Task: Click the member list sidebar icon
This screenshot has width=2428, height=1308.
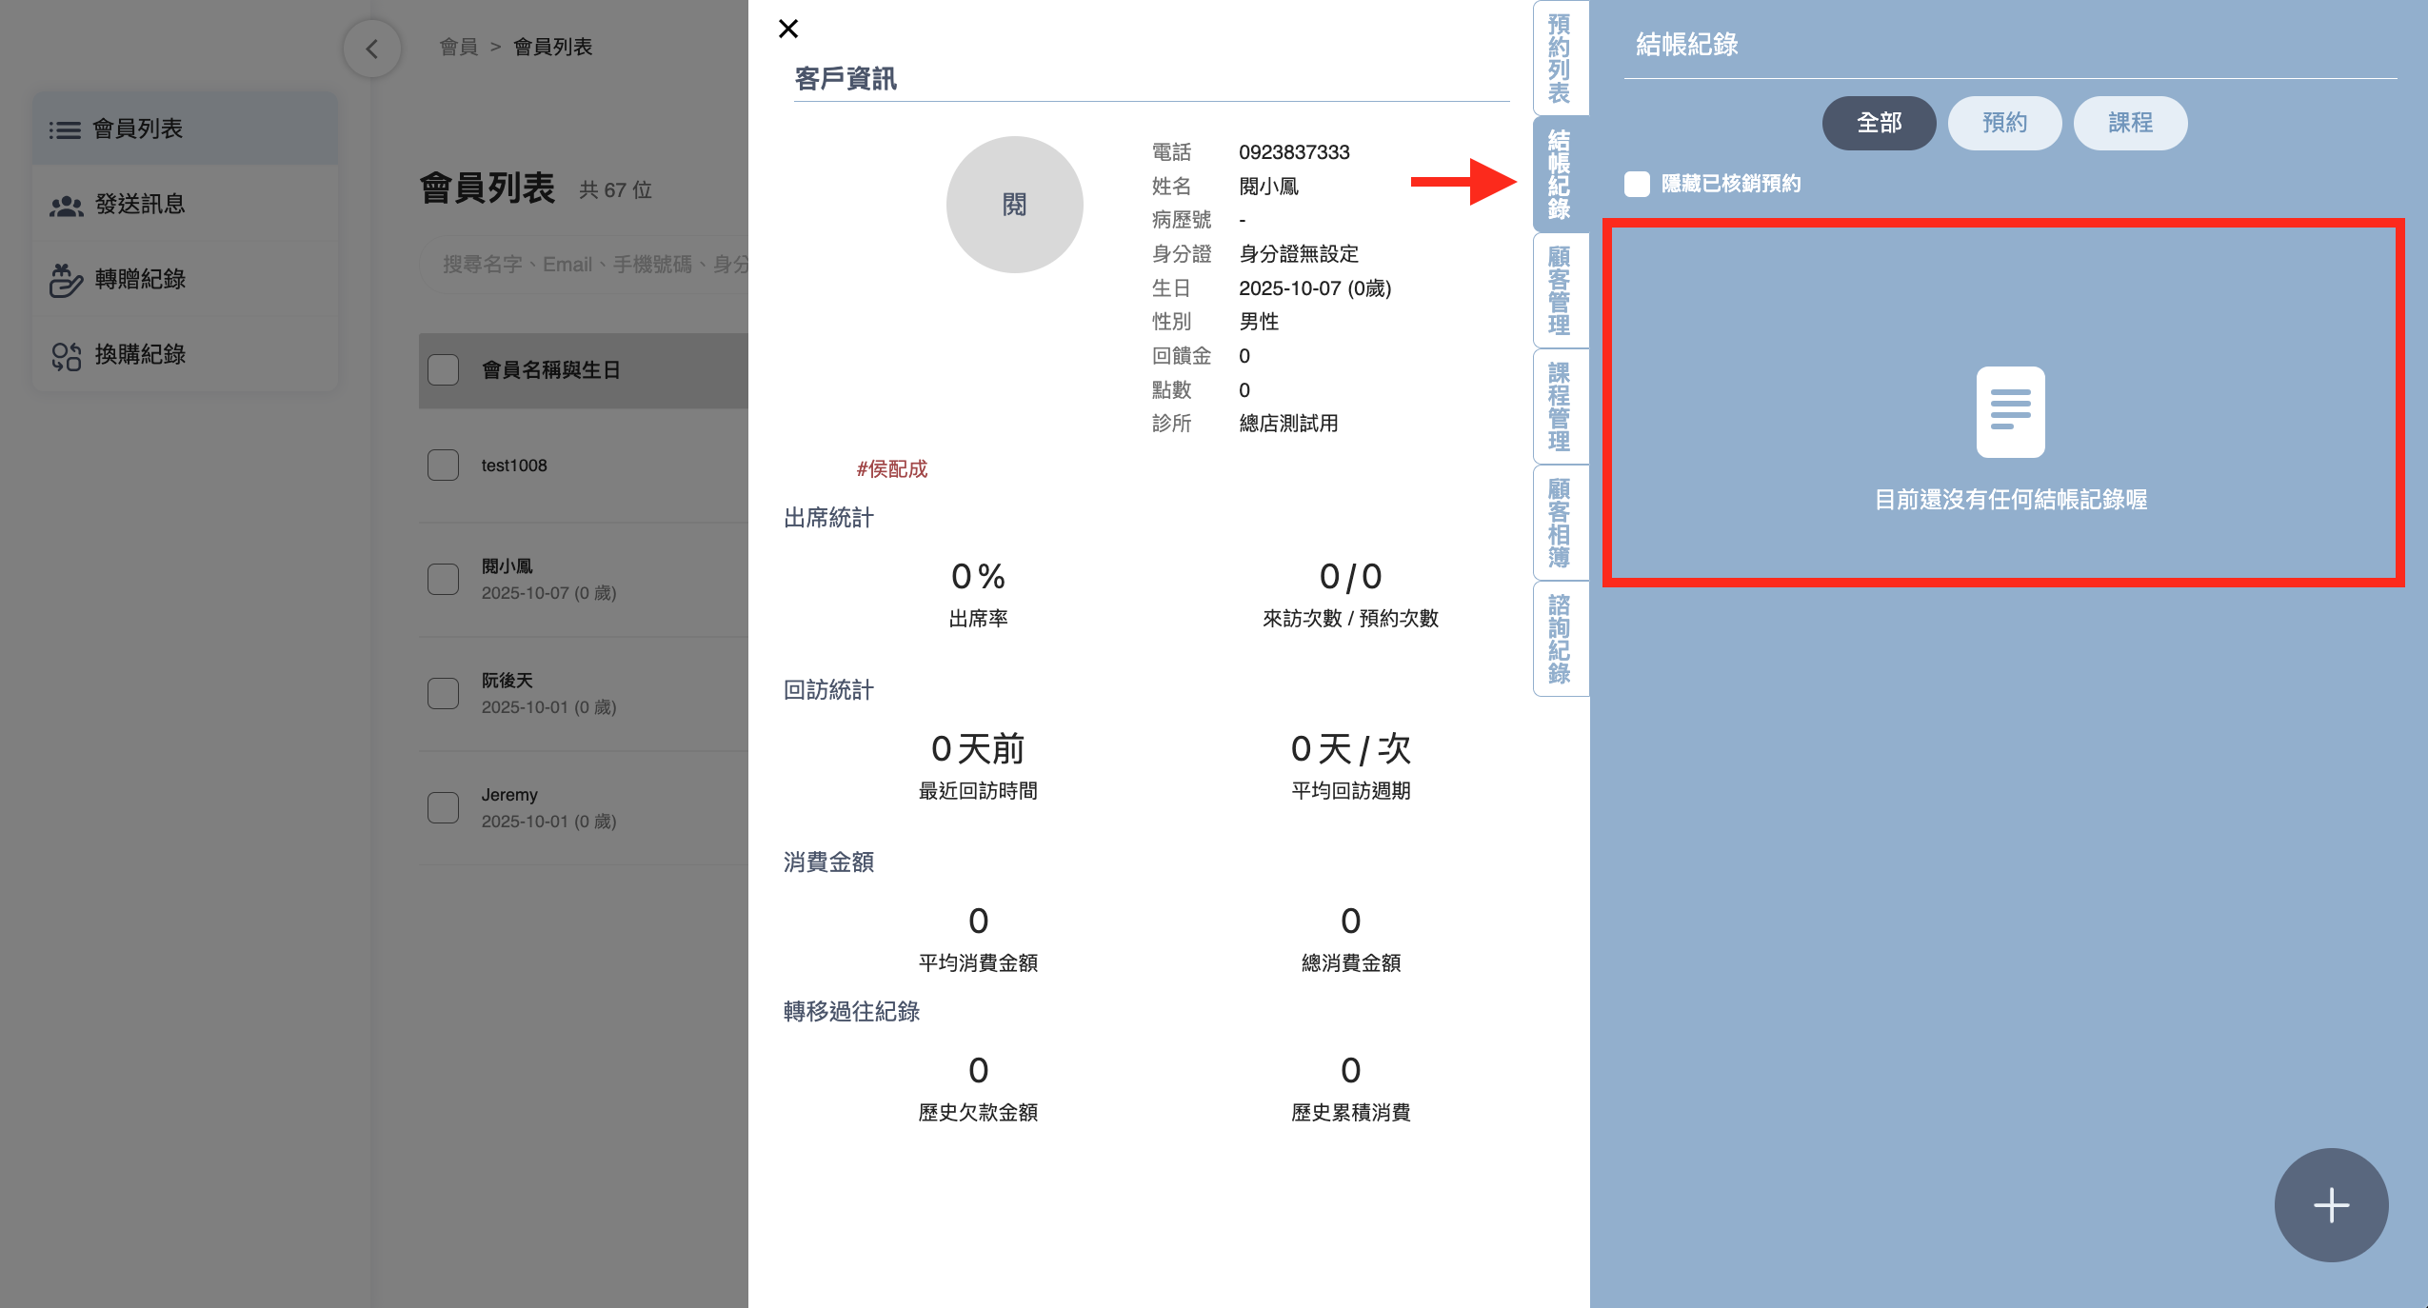Action: point(65,129)
